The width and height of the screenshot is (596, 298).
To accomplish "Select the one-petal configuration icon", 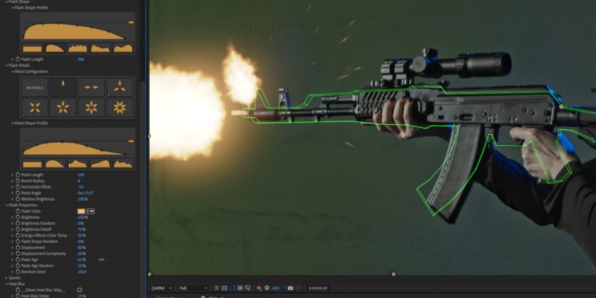I will [63, 87].
